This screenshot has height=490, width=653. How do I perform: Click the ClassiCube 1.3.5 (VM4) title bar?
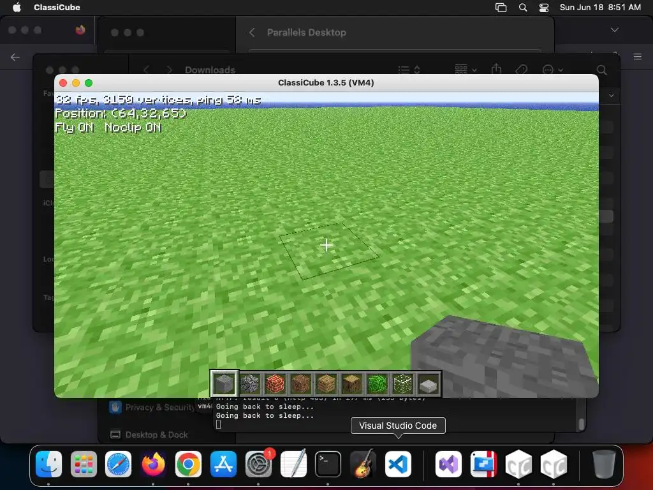326,82
